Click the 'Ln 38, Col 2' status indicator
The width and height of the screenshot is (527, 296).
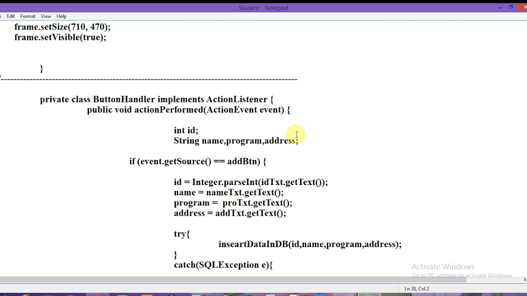tap(417, 289)
